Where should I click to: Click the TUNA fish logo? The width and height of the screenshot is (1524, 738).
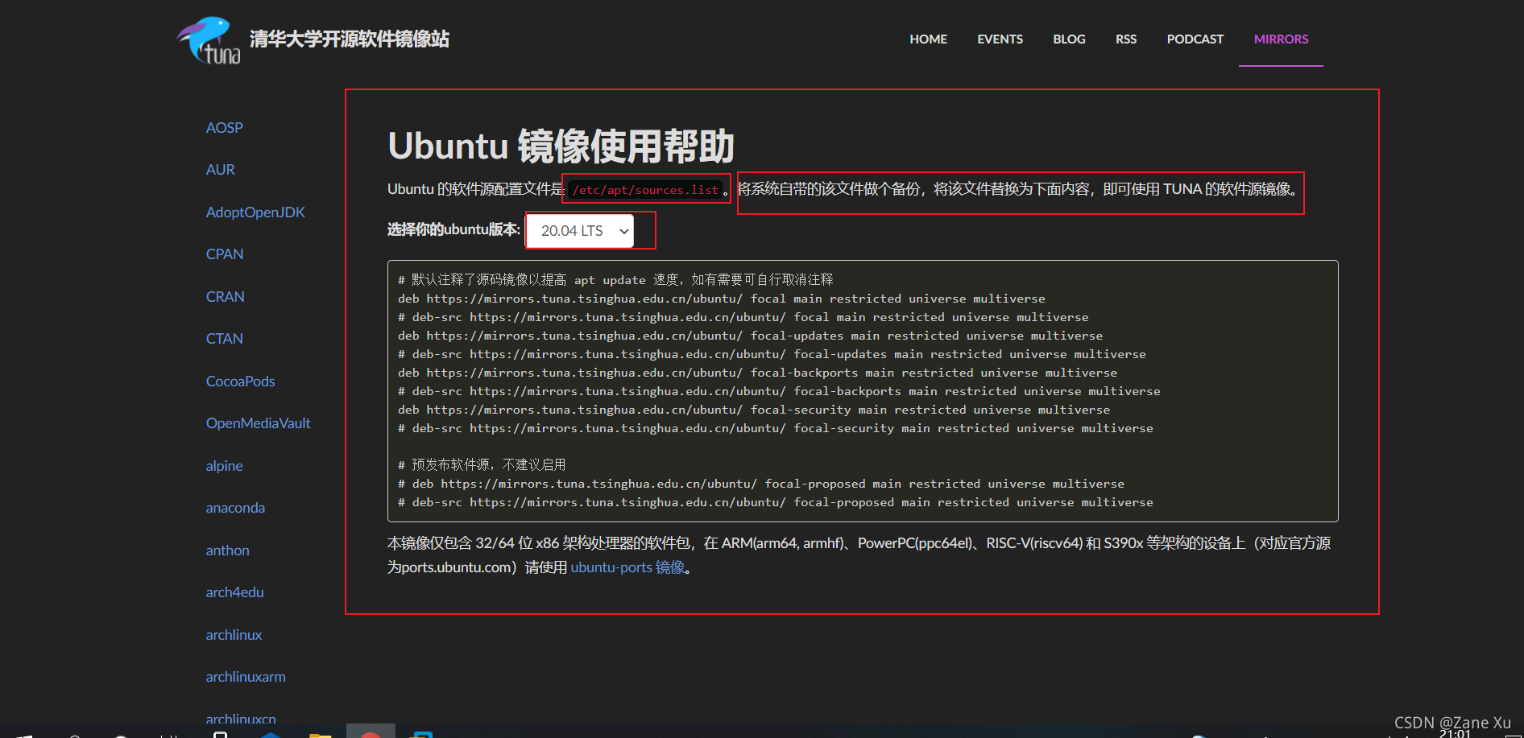click(x=209, y=40)
